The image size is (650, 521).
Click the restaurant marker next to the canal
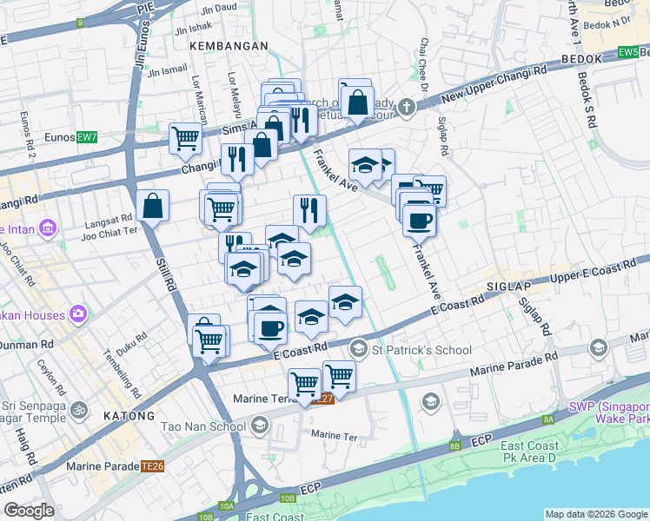click(x=309, y=212)
